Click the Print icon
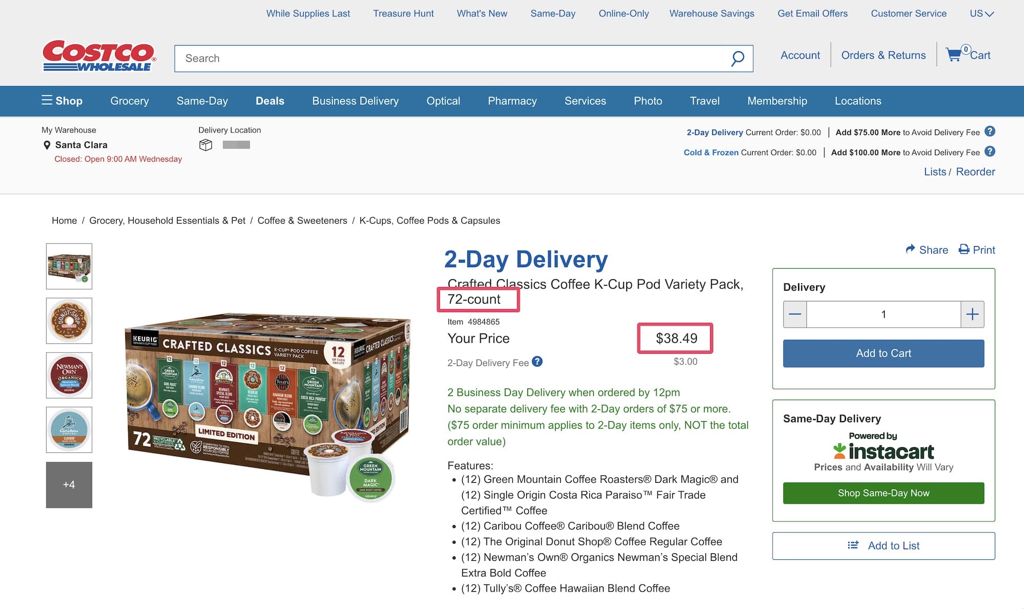This screenshot has height=609, width=1024. tap(964, 249)
